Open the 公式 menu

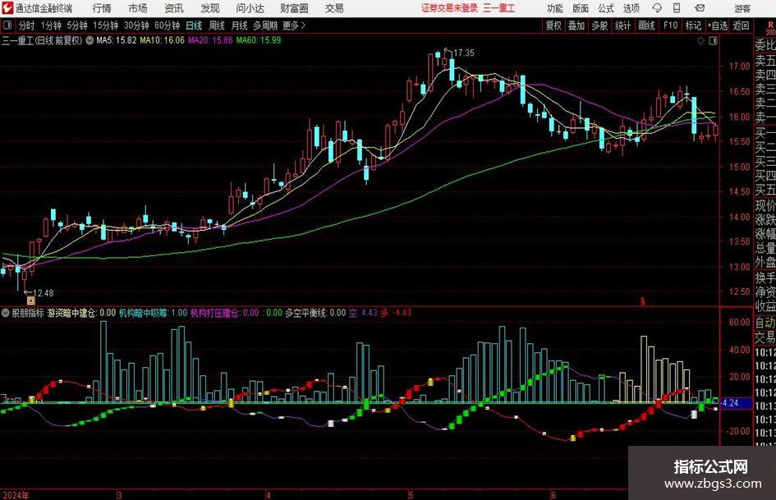click(x=606, y=8)
